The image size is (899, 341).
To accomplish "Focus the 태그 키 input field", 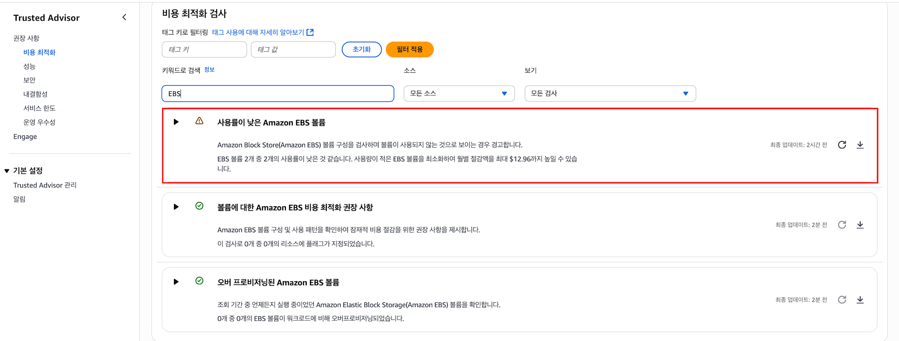I will point(204,49).
